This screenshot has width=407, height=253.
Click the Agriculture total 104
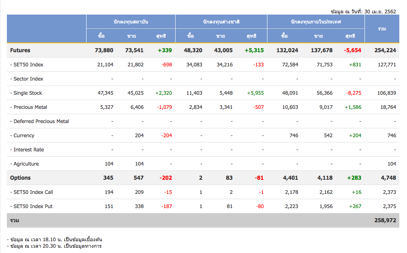click(392, 164)
